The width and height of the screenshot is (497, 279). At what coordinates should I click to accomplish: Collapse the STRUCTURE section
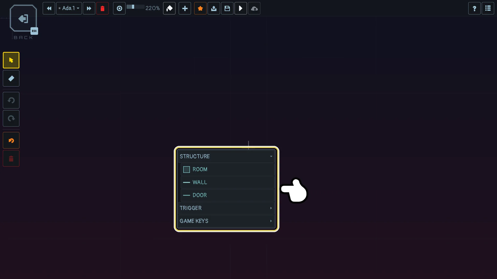[226, 156]
